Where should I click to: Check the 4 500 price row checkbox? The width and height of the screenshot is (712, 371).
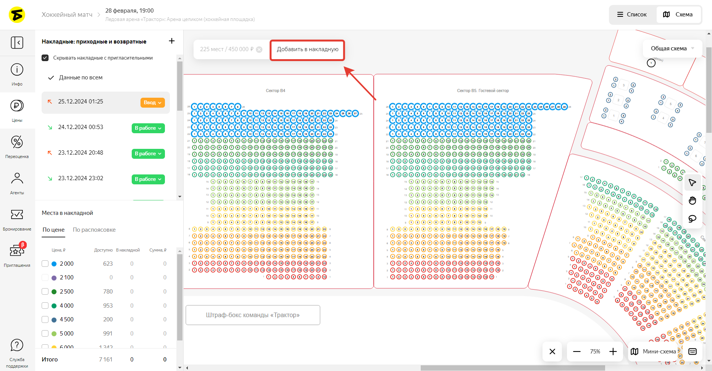[45, 319]
